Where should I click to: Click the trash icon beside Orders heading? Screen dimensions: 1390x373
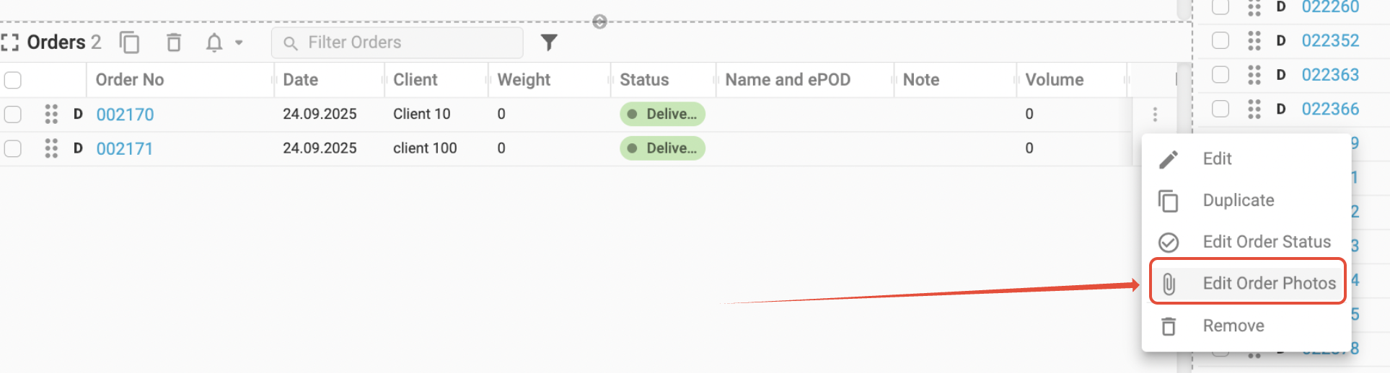pos(174,42)
